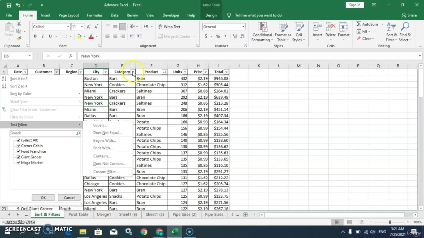The height and width of the screenshot is (238, 424).
Task: Click the Share button
Action: [x=409, y=15]
